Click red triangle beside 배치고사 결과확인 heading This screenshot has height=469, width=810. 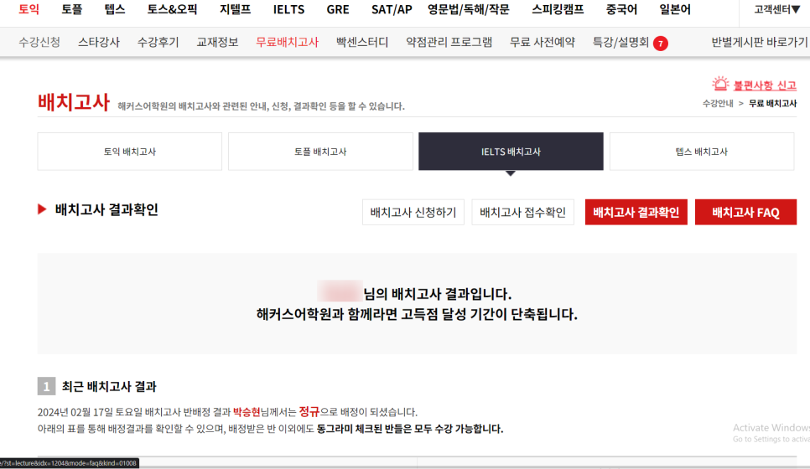pyautogui.click(x=42, y=209)
